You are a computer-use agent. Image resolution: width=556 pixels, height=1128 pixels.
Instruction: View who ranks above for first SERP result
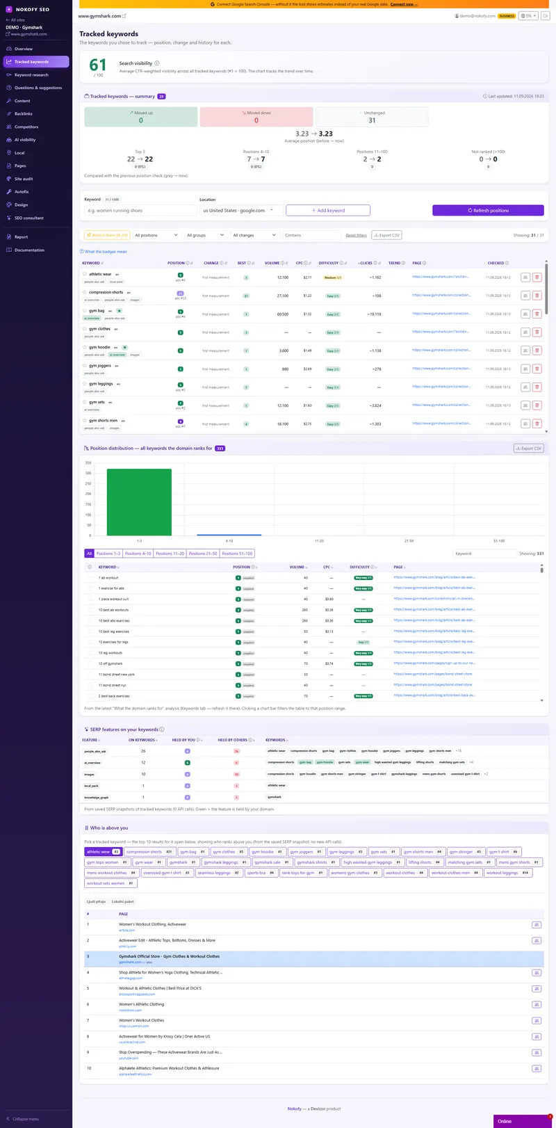[536, 925]
